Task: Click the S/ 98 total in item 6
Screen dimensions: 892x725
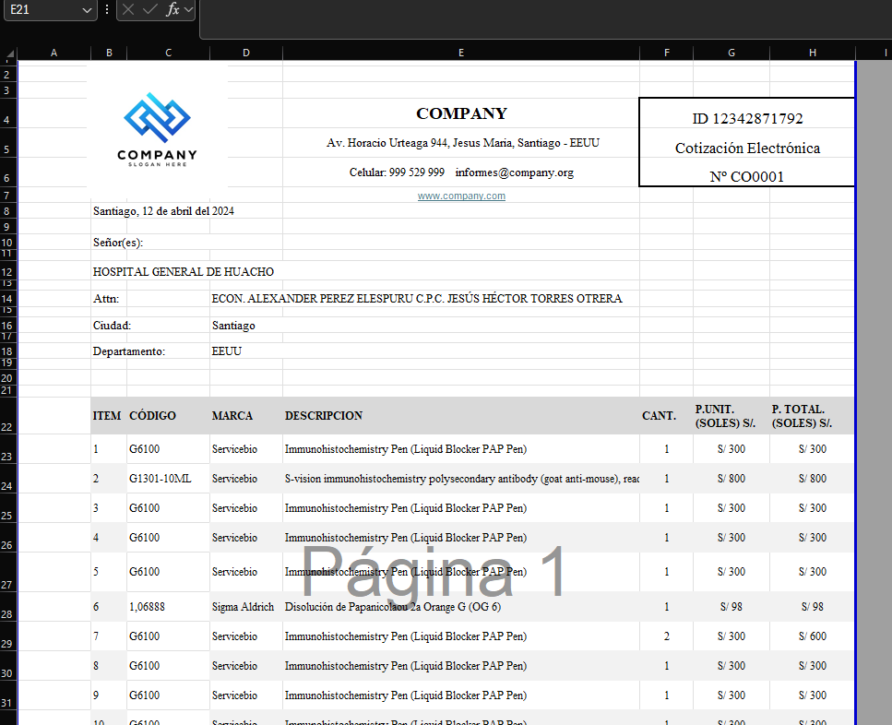Action: [813, 607]
